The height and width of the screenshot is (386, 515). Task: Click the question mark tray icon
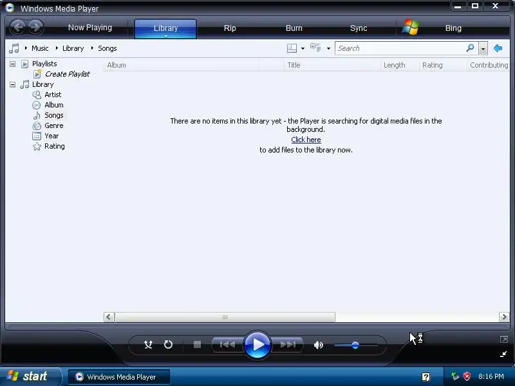point(426,377)
